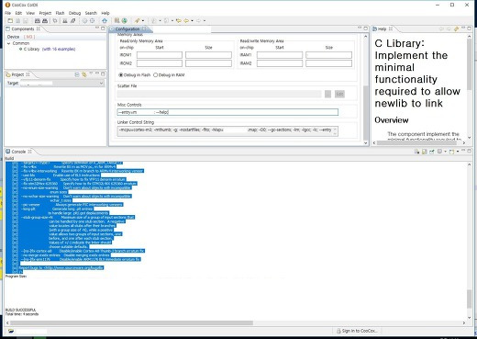Click the Help panel vertical scrollbar
The width and height of the screenshot is (477, 339).
(x=470, y=64)
